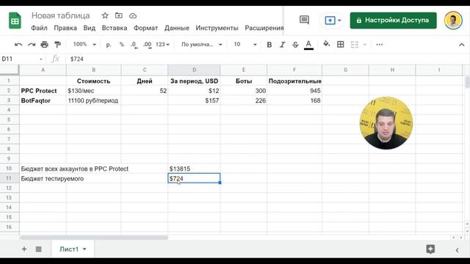The image size is (470, 264).
Task: Decrease decimal places
Action: tap(134, 45)
